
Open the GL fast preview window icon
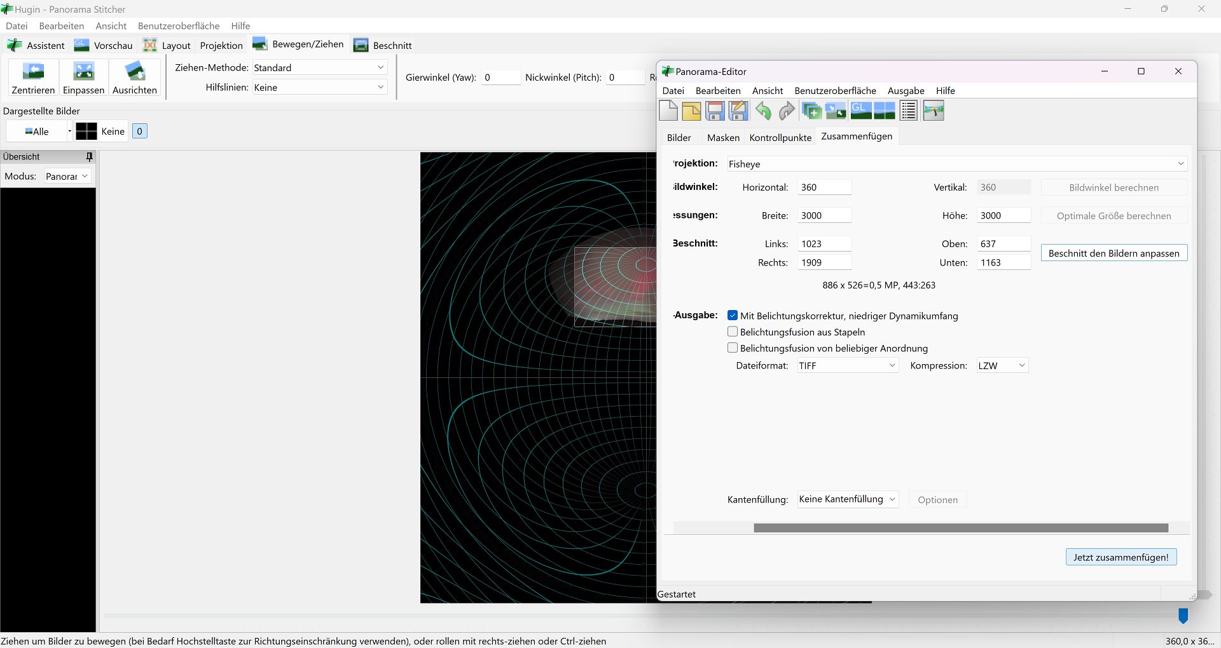click(x=860, y=111)
